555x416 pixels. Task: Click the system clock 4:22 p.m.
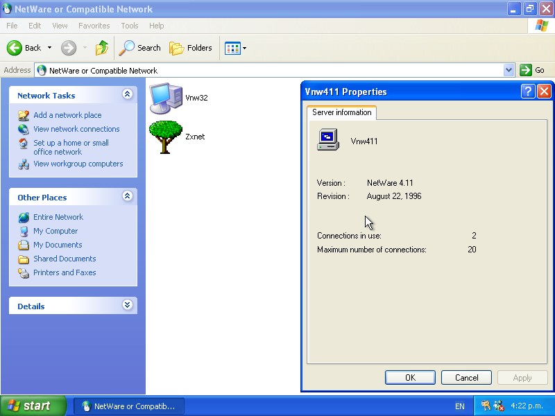coord(527,406)
